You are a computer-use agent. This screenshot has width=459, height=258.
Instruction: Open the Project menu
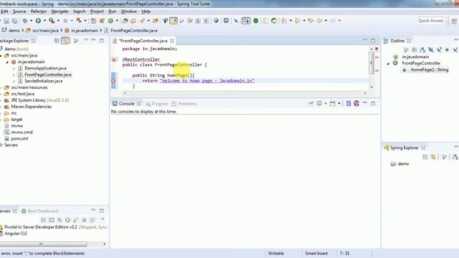(x=97, y=11)
